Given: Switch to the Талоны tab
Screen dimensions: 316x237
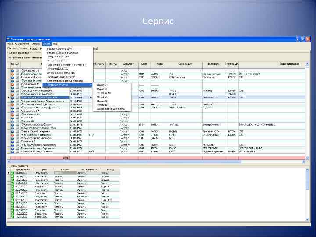Looking at the screenshot, I should coord(34,49).
